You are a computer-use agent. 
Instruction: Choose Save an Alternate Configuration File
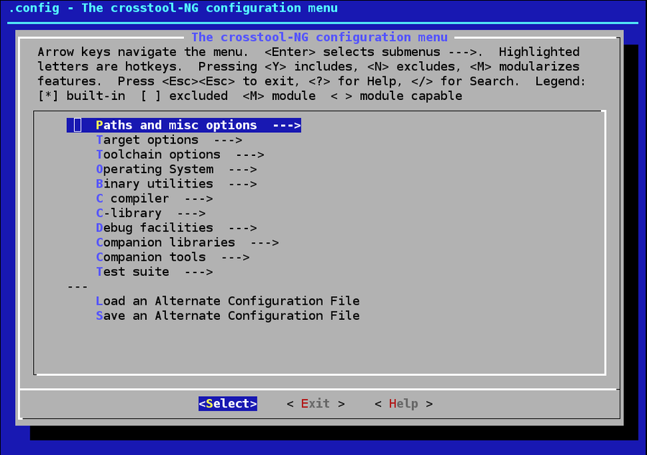[x=228, y=316]
